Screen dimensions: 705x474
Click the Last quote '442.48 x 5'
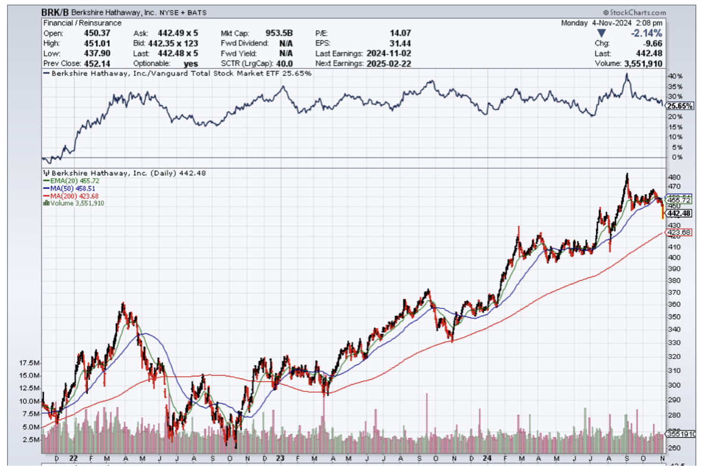coord(177,53)
